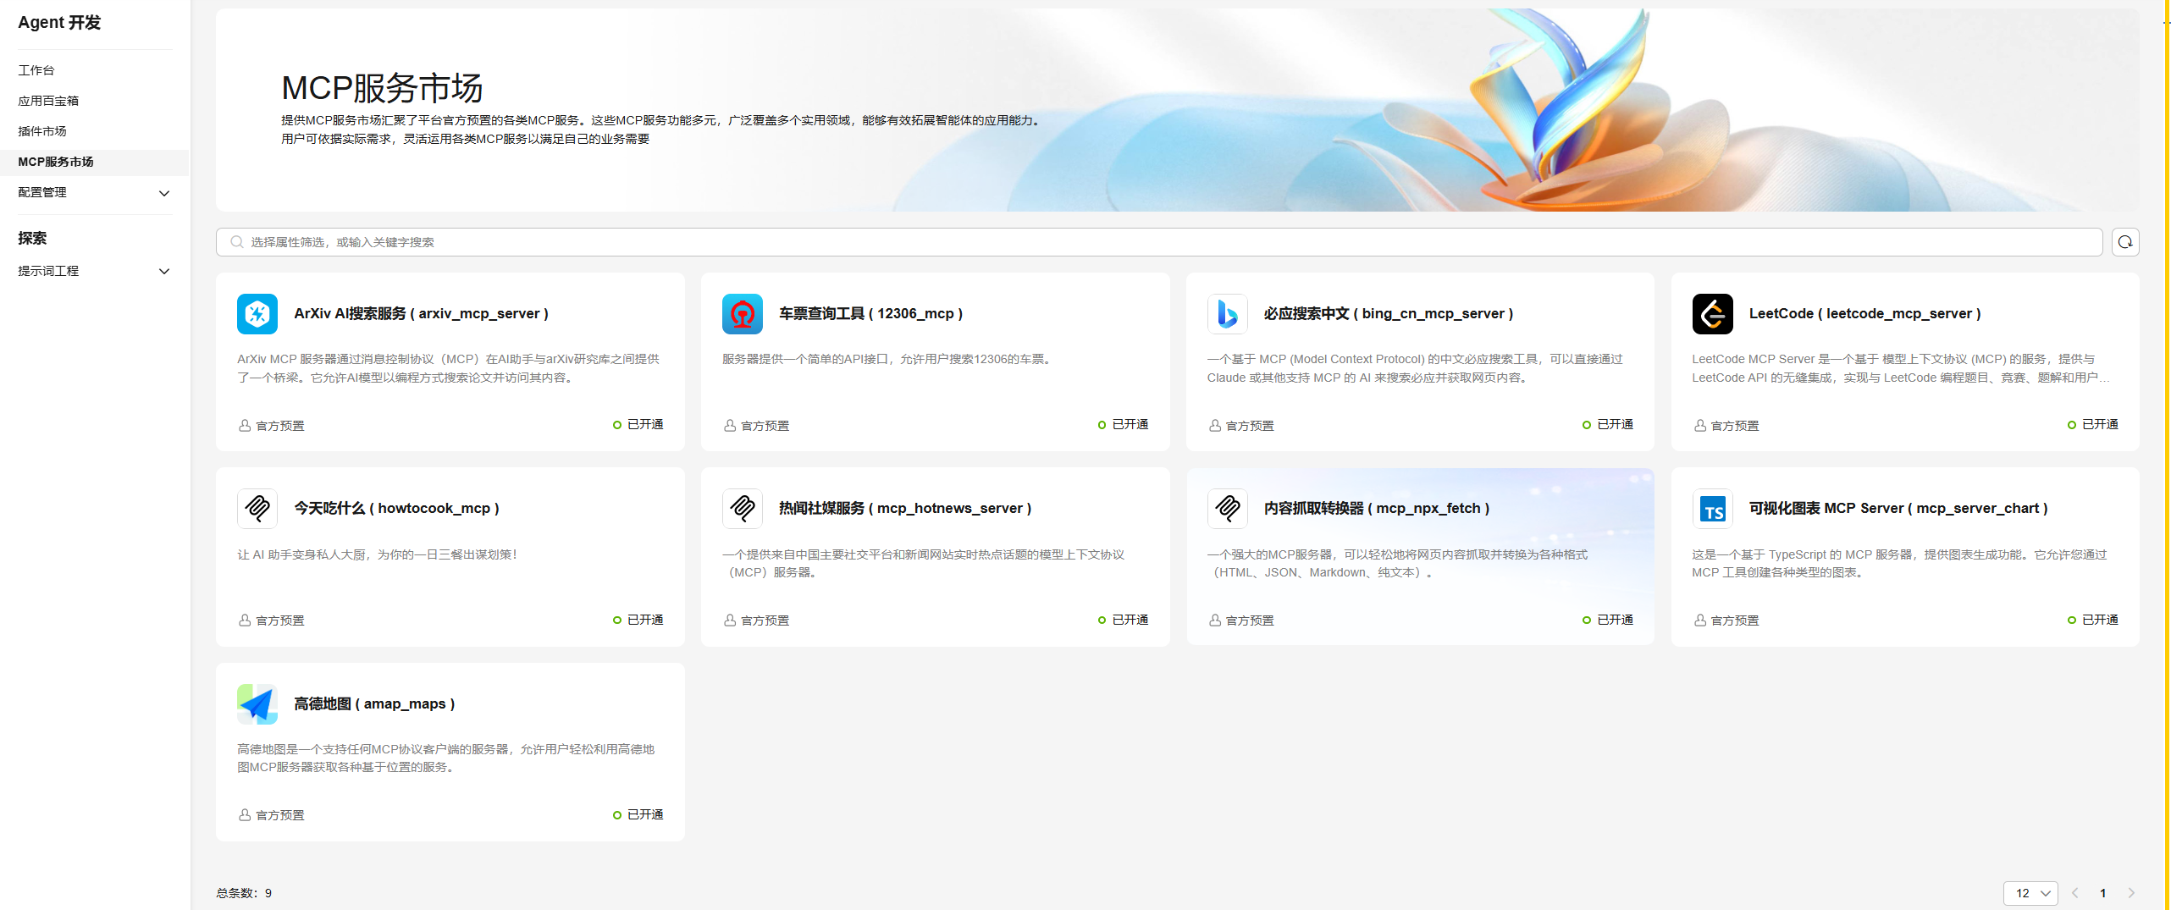Click the Bing 必应搜索中文 logo icon
Screen dimensions: 2171x910
pos(1228,314)
